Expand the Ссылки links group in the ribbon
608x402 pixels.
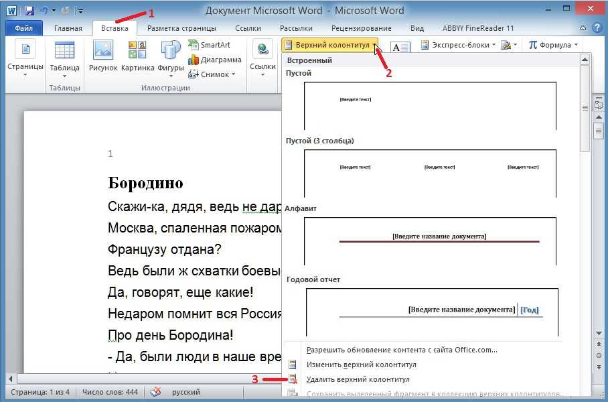pos(263,58)
